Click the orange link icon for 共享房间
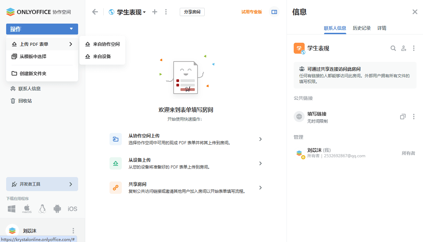This screenshot has width=423, height=242. click(x=116, y=188)
